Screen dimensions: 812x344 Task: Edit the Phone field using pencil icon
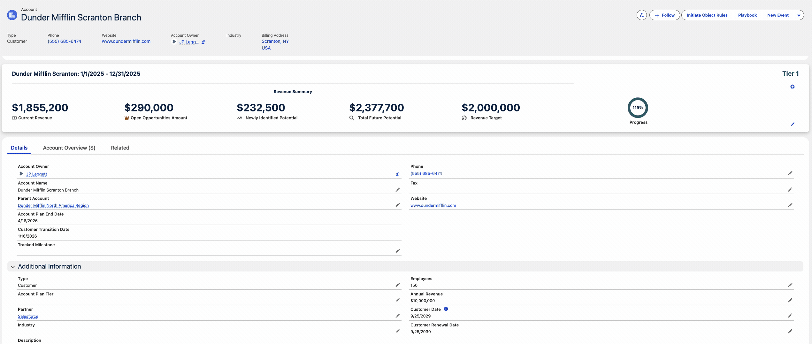[790, 173]
